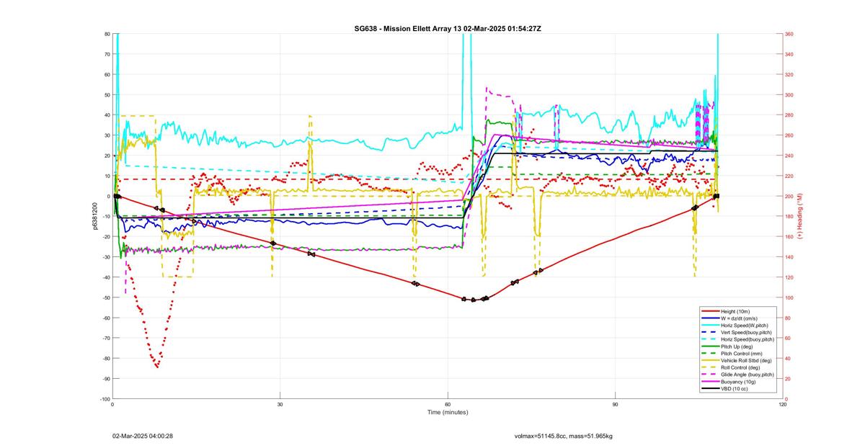Click the right heading axis tick label '280'
Image resolution: width=865 pixels, height=448 pixels.
point(789,115)
